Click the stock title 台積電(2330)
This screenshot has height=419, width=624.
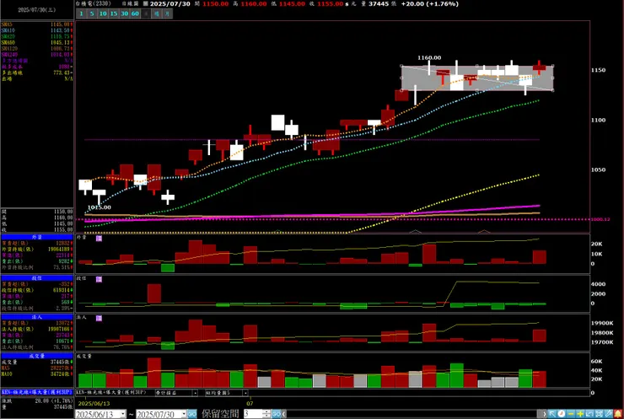pyautogui.click(x=93, y=3)
